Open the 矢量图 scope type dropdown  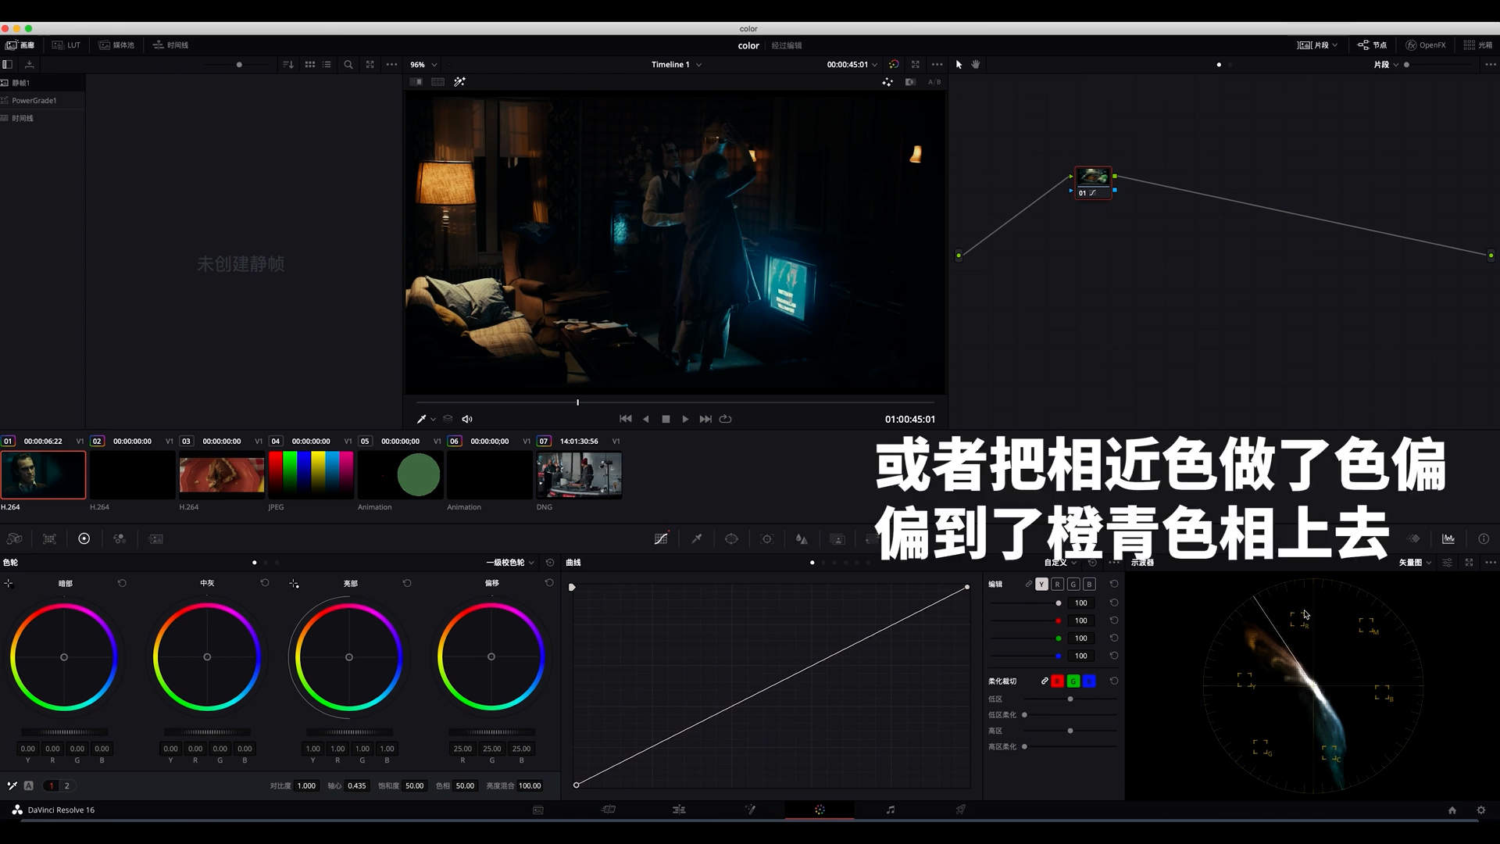click(1415, 563)
